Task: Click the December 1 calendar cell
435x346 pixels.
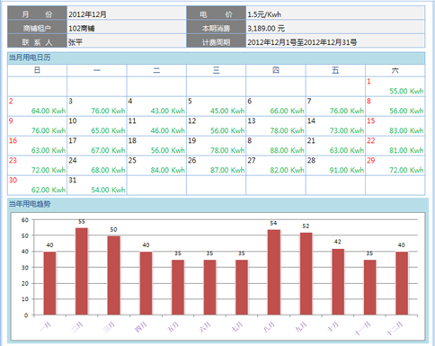Action: click(395, 86)
